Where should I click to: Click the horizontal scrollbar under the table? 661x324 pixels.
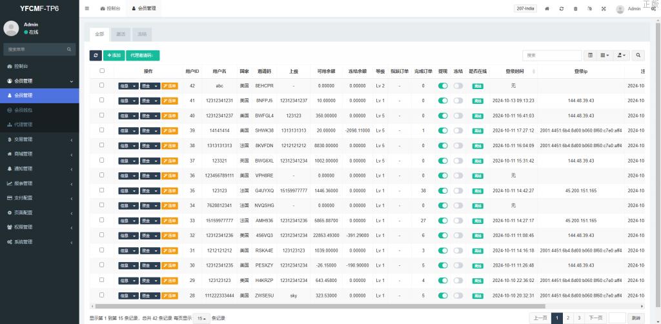[x=323, y=306]
